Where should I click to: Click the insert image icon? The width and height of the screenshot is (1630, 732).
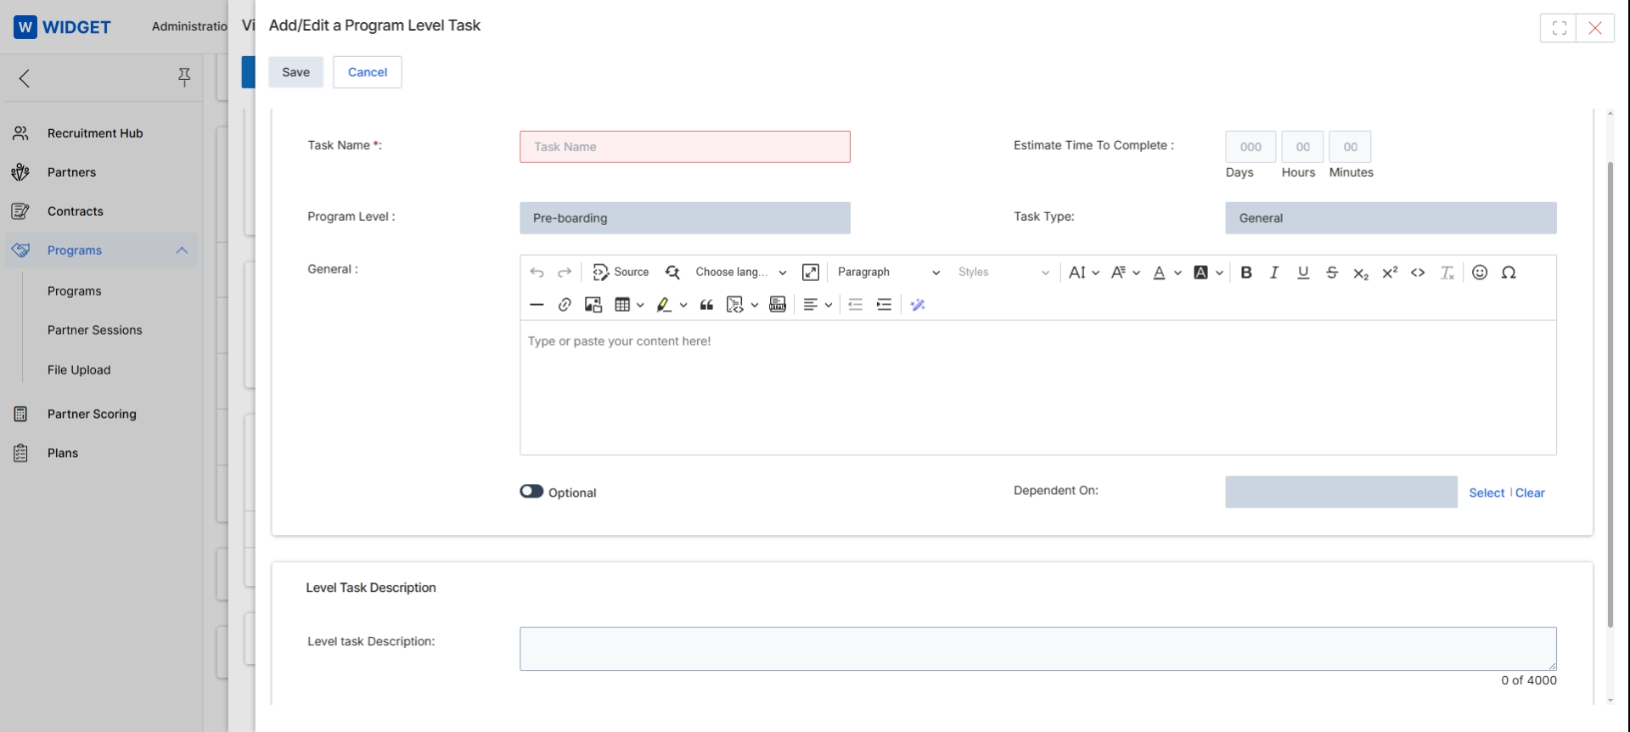(593, 305)
